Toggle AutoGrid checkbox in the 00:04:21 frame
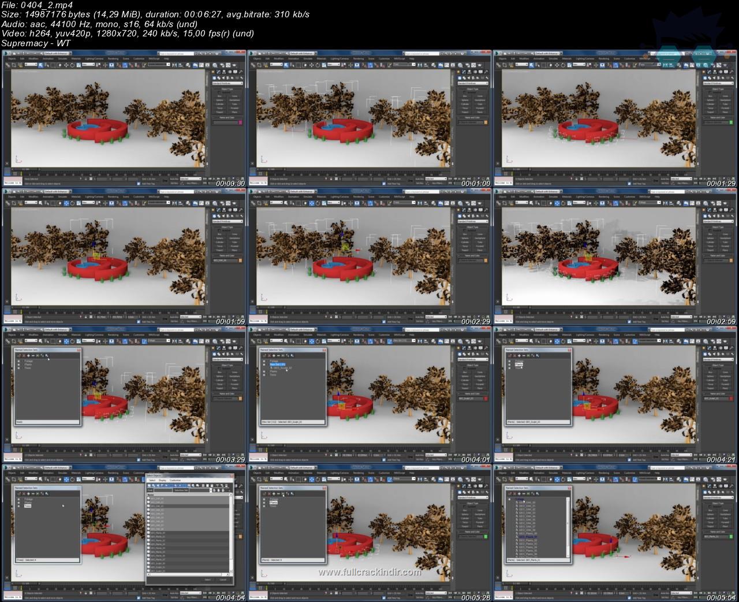This screenshot has width=739, height=602. pyautogui.click(x=710, y=369)
